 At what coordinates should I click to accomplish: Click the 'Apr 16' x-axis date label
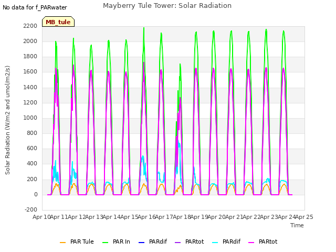pyautogui.click(x=146, y=217)
